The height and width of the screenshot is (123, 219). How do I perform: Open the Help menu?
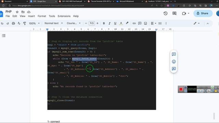[x=76, y=16]
